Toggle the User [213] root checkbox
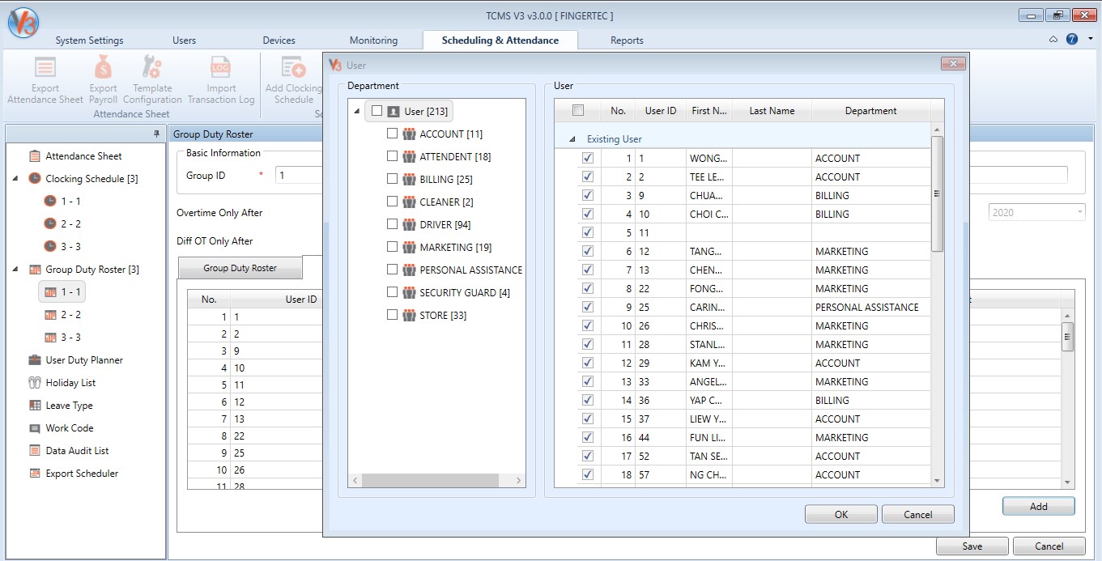The height and width of the screenshot is (561, 1102). (x=377, y=111)
